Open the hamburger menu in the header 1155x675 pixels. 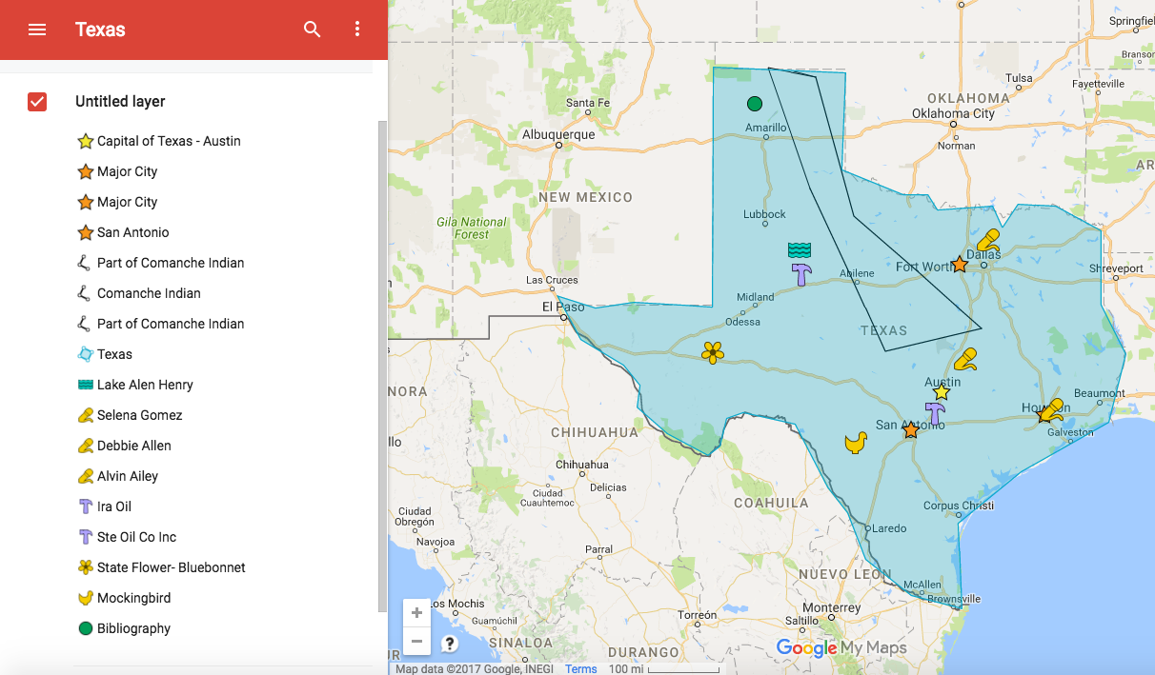37,30
